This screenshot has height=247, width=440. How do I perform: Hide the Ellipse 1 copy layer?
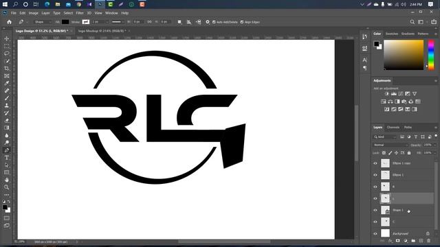[x=375, y=163]
